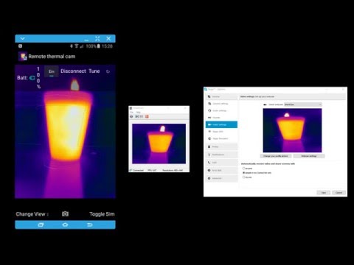Click the FPS text in SmartCam status bar
Screen dimensions: 354x265
pyautogui.click(x=152, y=170)
